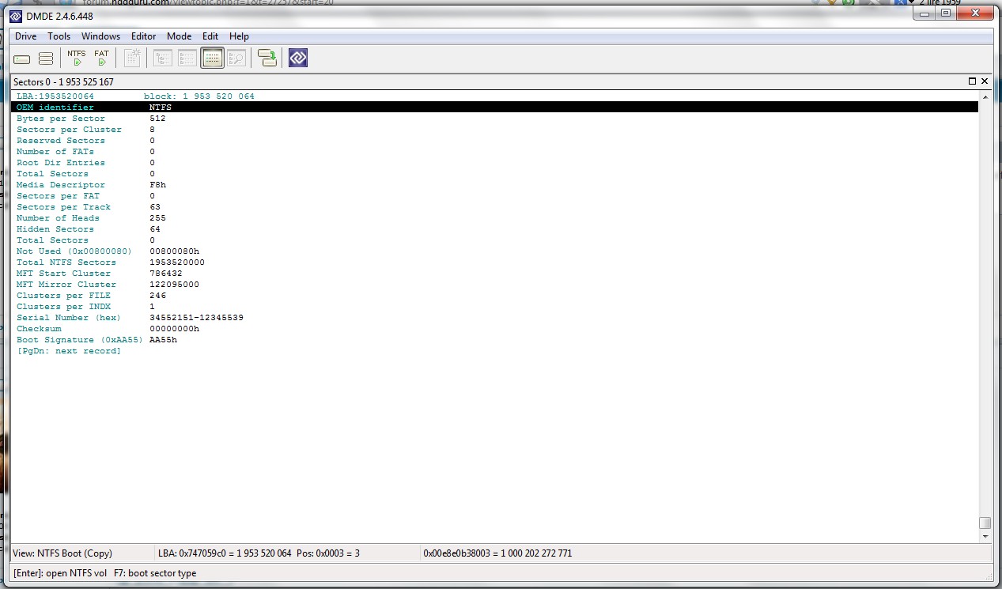Screen dimensions: 1002x589
Task: Start NTFS search toolbar button
Action: pos(77,59)
